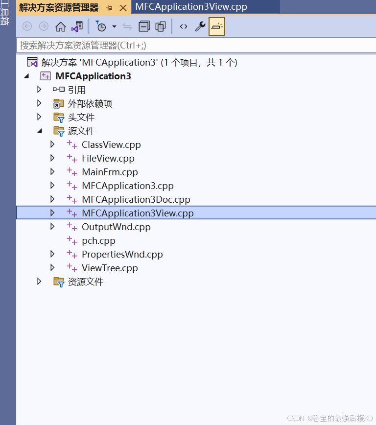This screenshot has width=376, height=425.
Task: Focus the Solution Explorer search box
Action: [196, 45]
